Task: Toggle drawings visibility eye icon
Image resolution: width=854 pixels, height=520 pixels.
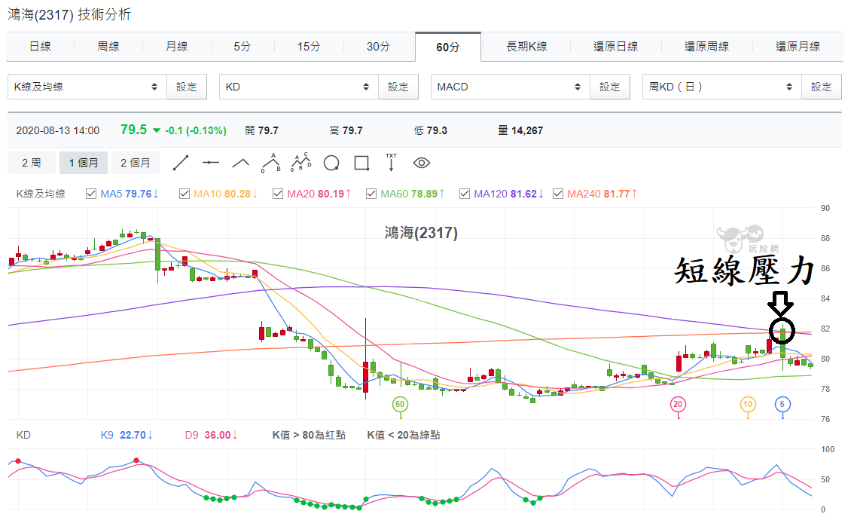Action: [x=422, y=163]
